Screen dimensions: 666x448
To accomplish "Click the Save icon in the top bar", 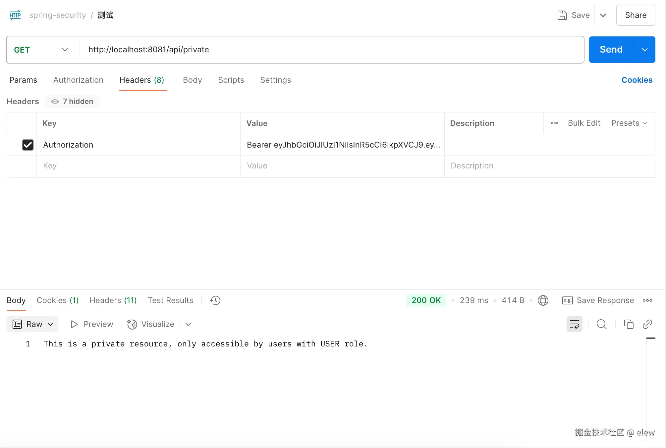I will (562, 15).
